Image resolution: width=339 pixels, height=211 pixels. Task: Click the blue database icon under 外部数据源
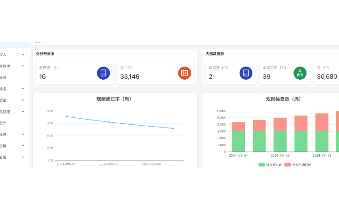coord(103,73)
